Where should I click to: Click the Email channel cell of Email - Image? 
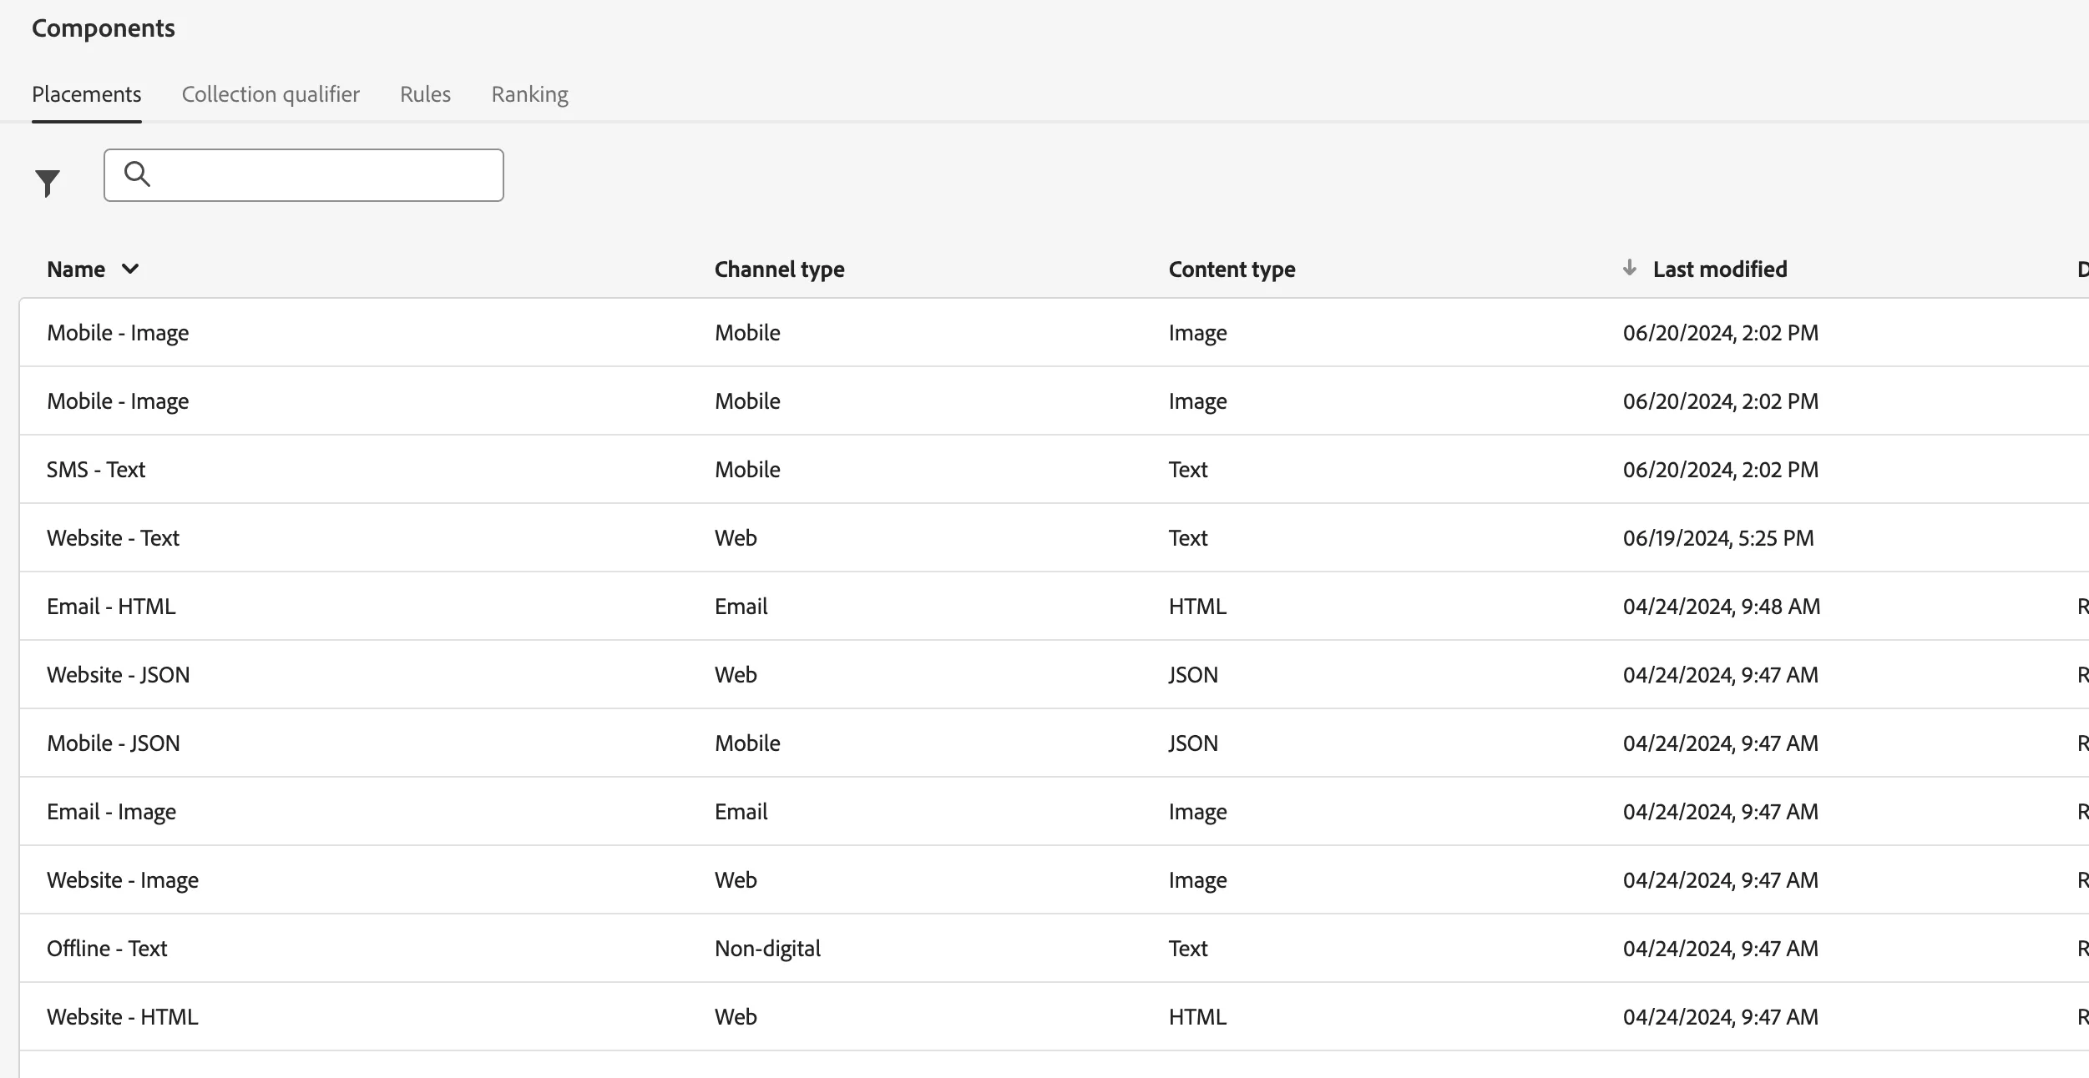[x=741, y=812]
